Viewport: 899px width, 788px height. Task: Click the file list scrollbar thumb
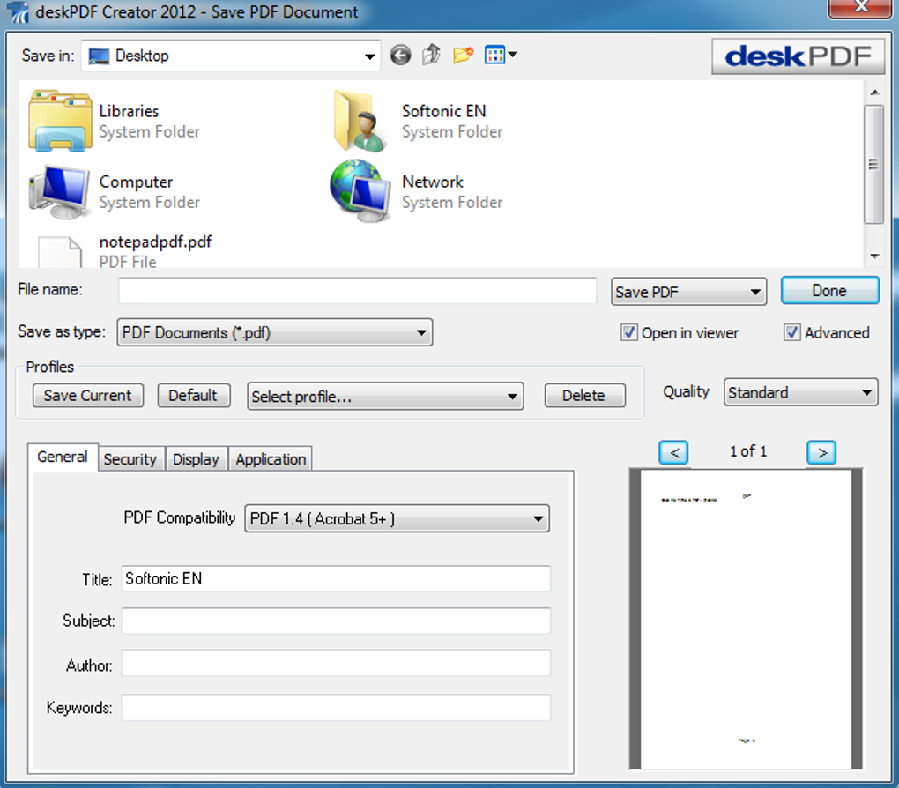pos(873,164)
